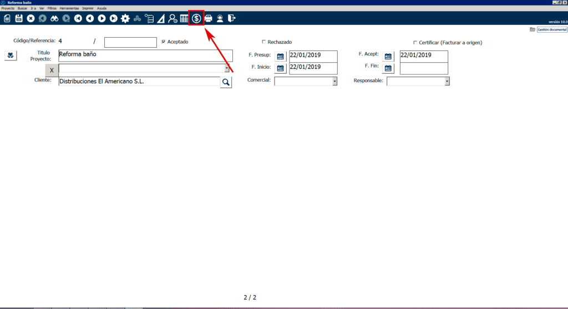Click the save floppy disk icon
The image size is (568, 309).
point(19,18)
